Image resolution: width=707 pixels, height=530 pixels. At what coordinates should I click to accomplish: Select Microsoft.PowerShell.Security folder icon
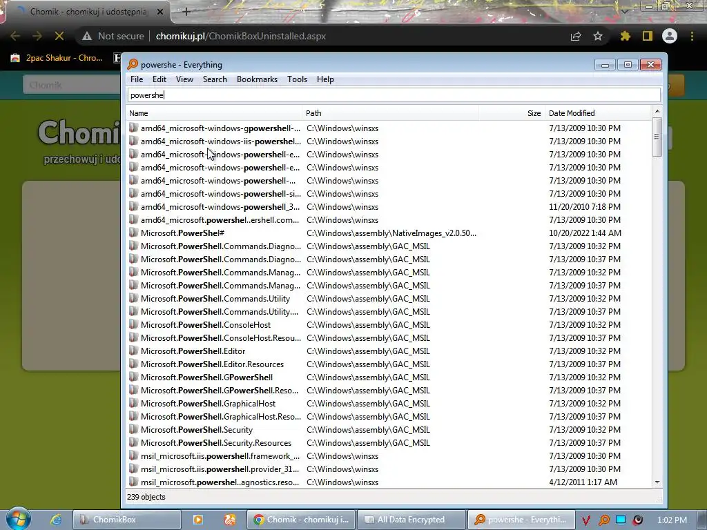click(x=133, y=429)
